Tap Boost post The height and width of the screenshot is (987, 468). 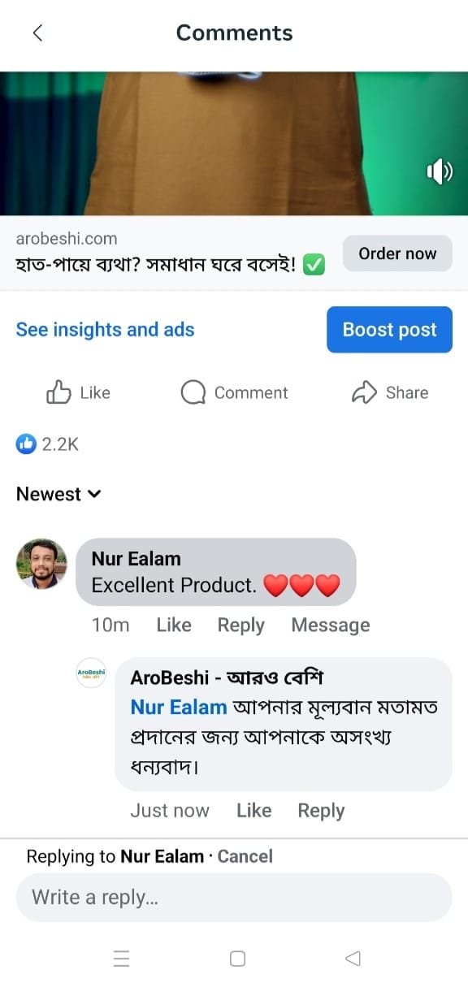[x=389, y=329]
